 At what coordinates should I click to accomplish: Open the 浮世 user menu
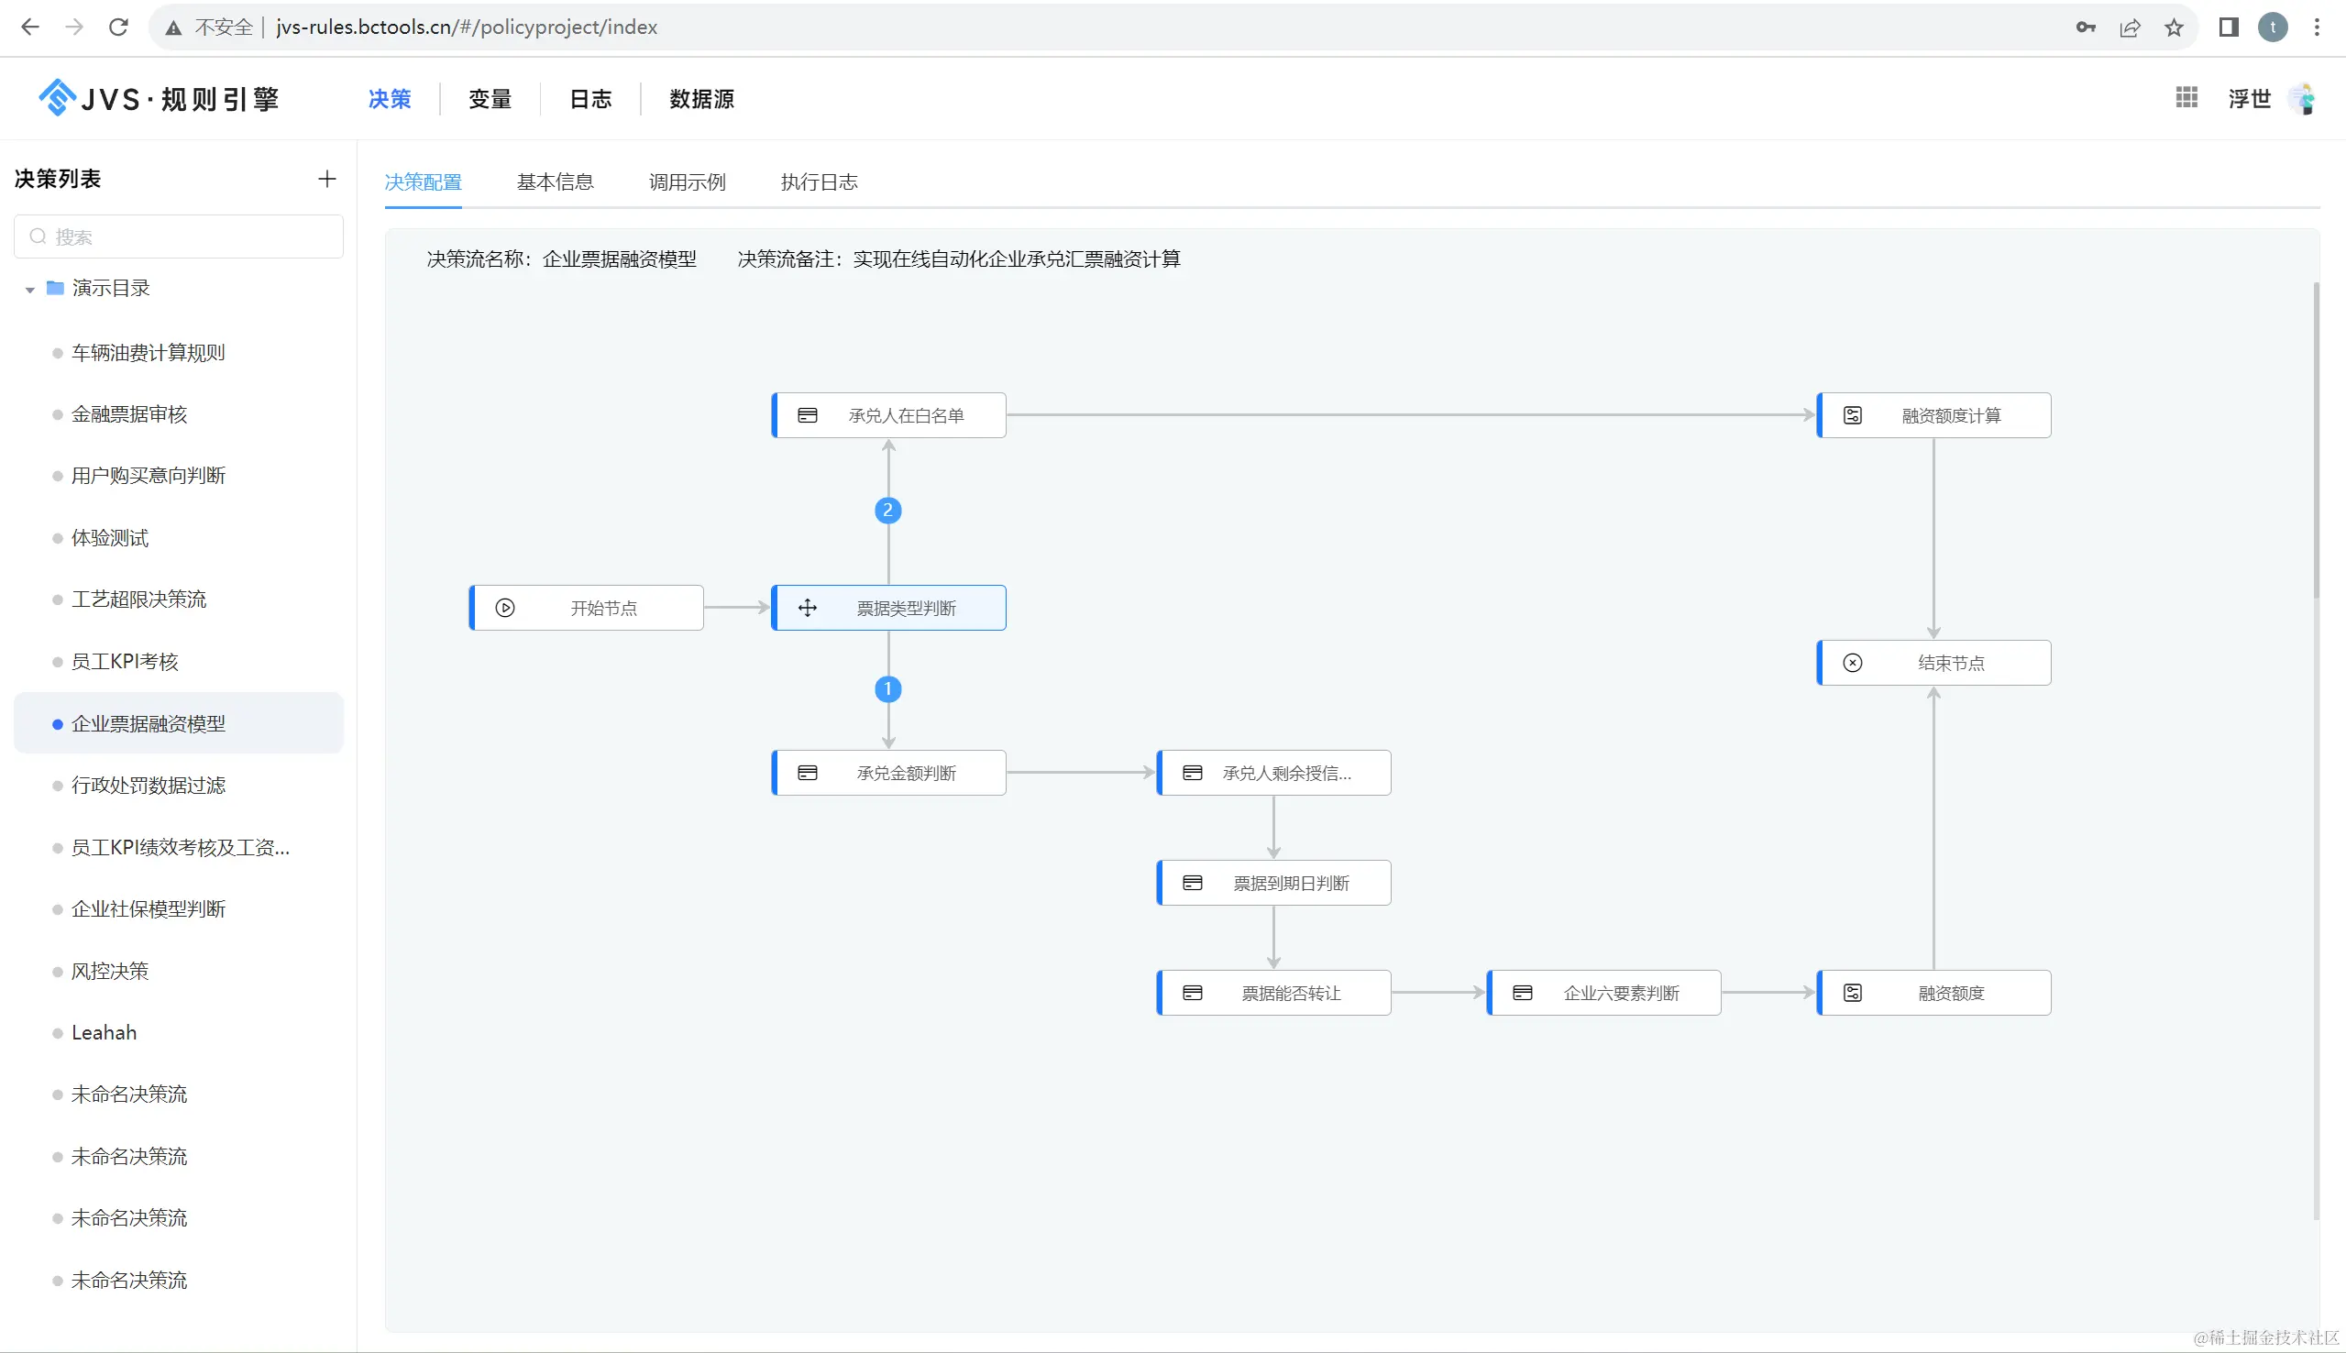(x=2249, y=98)
